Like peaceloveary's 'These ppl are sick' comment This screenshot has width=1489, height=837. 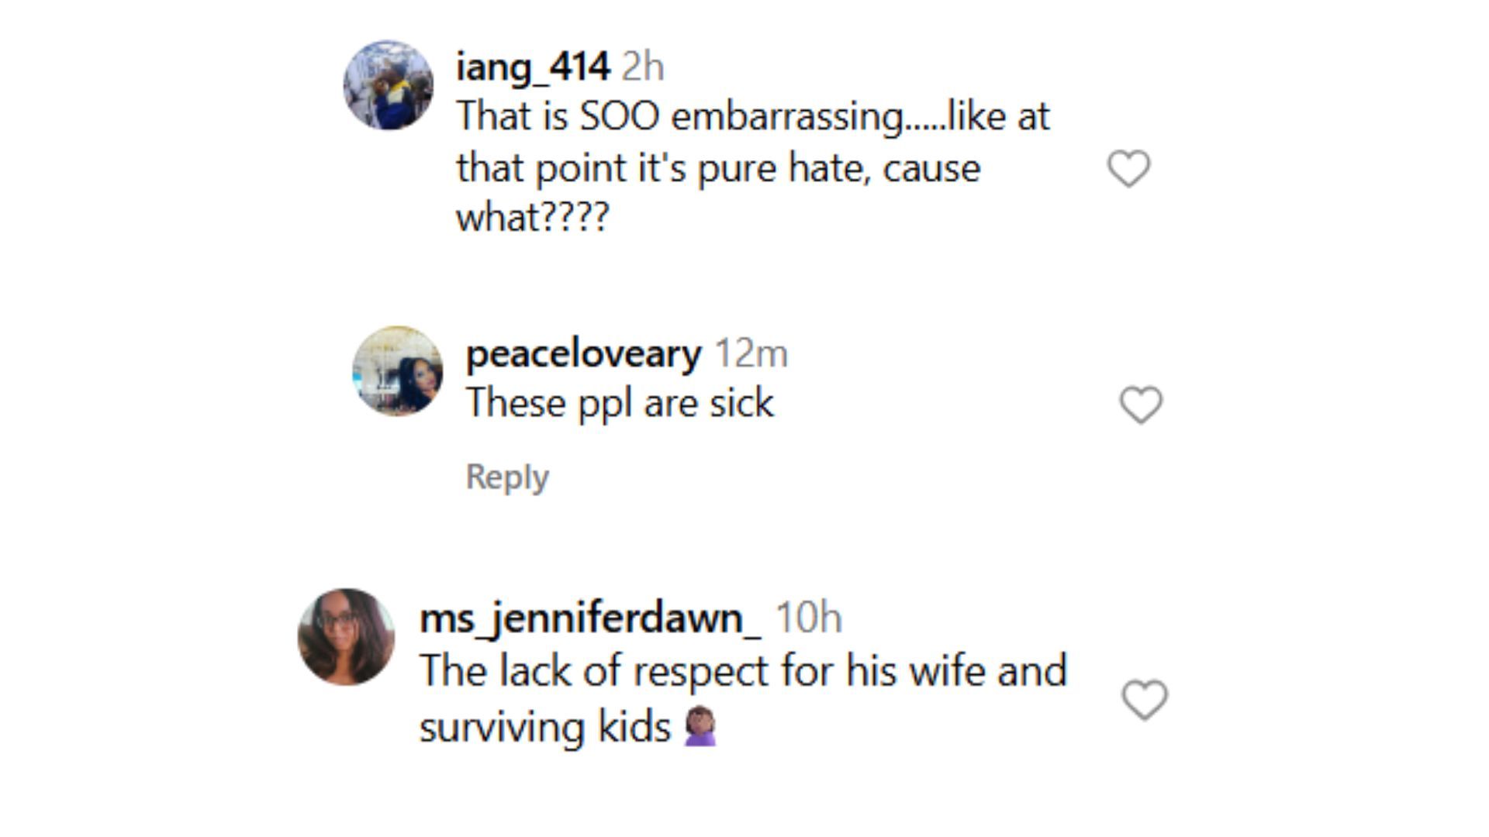[x=1141, y=405]
